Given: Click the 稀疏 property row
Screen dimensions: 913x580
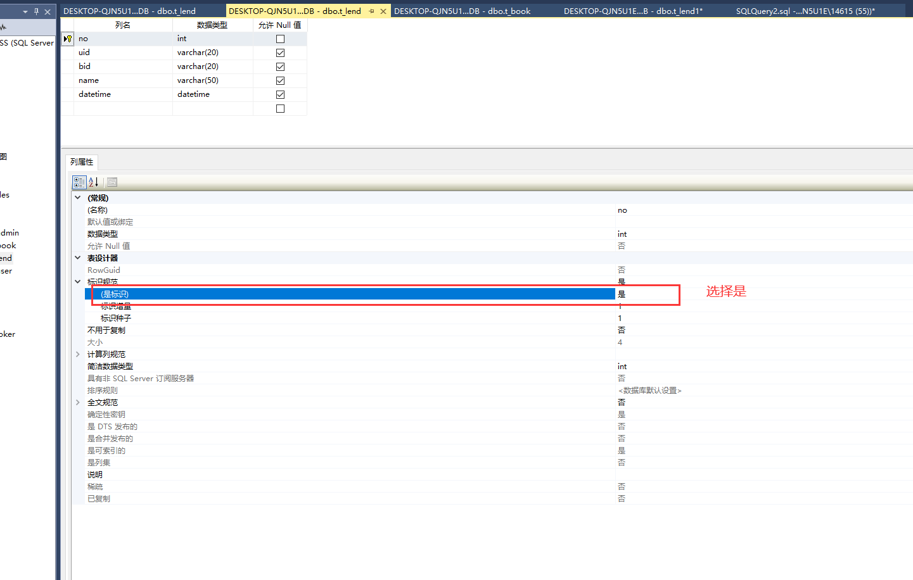Looking at the screenshot, I should [x=499, y=487].
